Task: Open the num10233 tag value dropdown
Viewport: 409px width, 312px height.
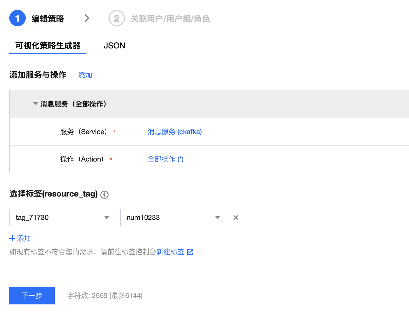Action: [x=173, y=218]
